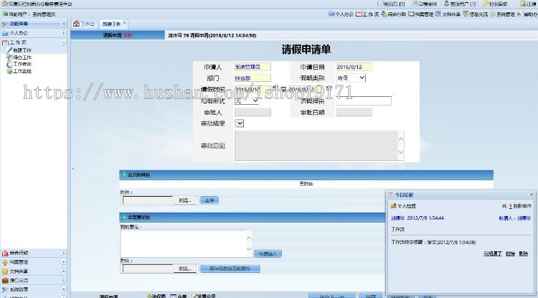Screen dimensions: 538x298
Task: Click 信息交流 briefcase sidebar icon
Action: pos(5,281)
